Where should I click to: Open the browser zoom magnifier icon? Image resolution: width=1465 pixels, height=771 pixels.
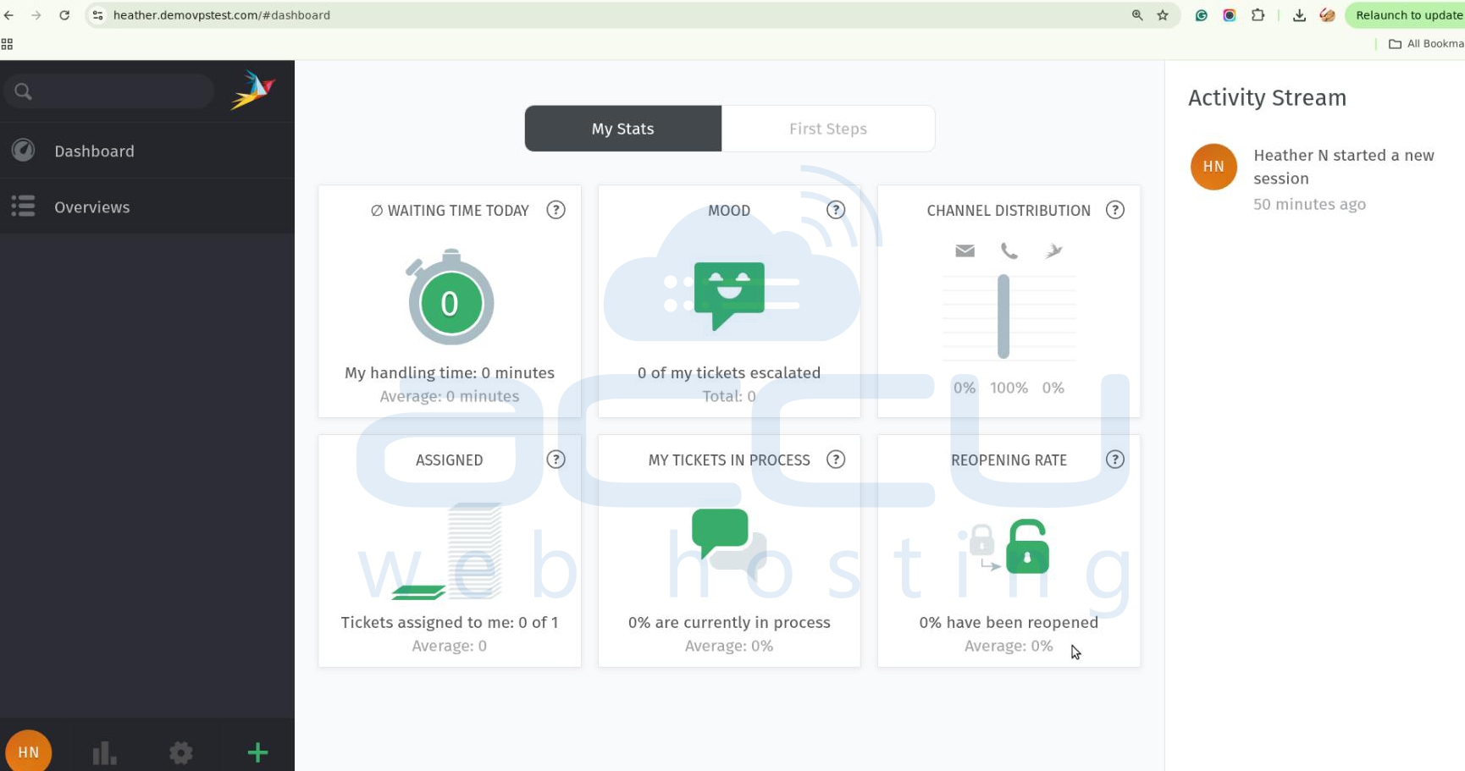coord(1137,15)
